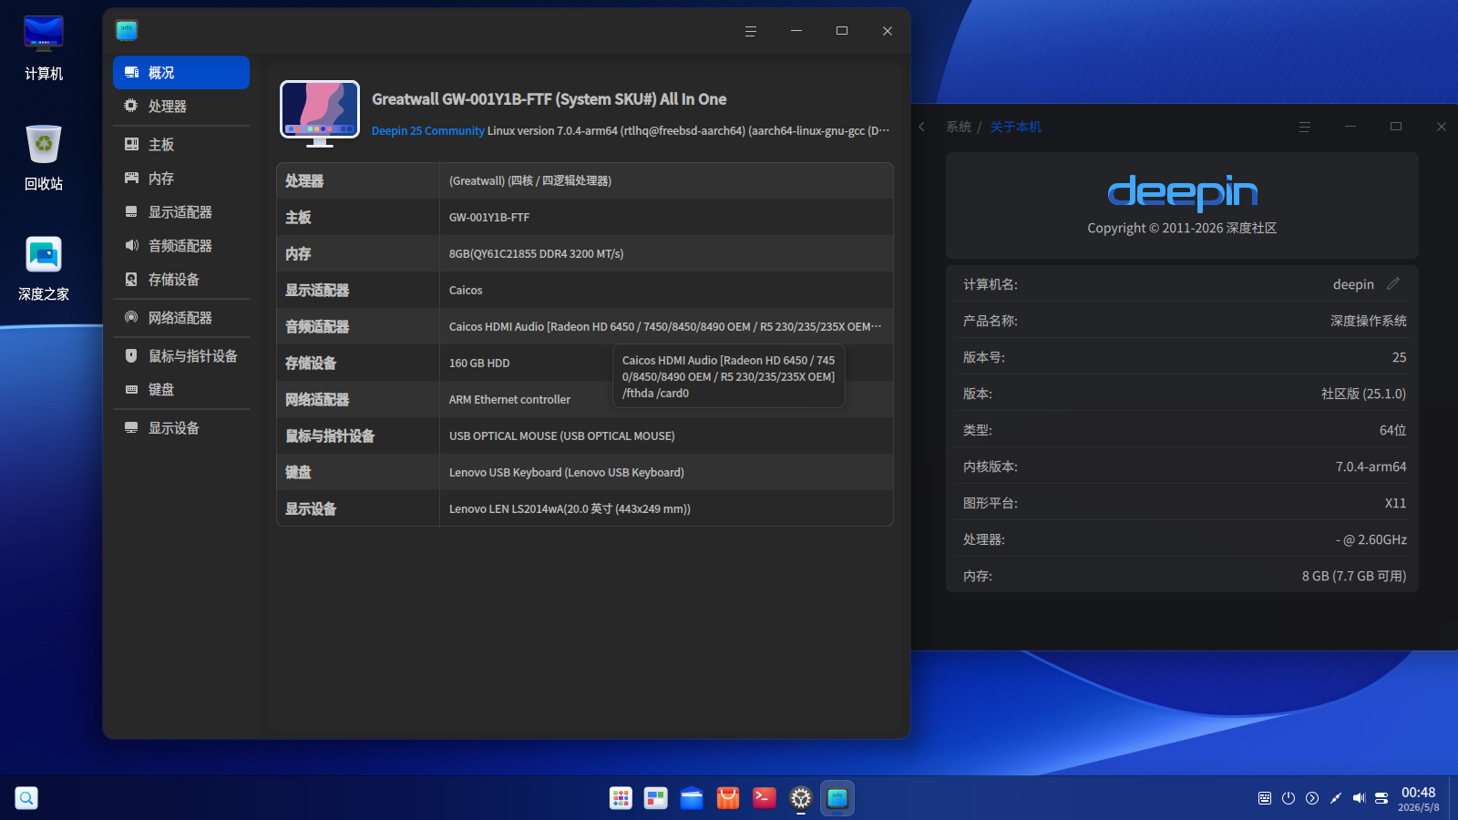
Task: Open 音频适配器 audio adapter section
Action: [181, 246]
